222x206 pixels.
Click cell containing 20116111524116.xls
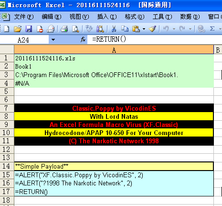point(114,58)
